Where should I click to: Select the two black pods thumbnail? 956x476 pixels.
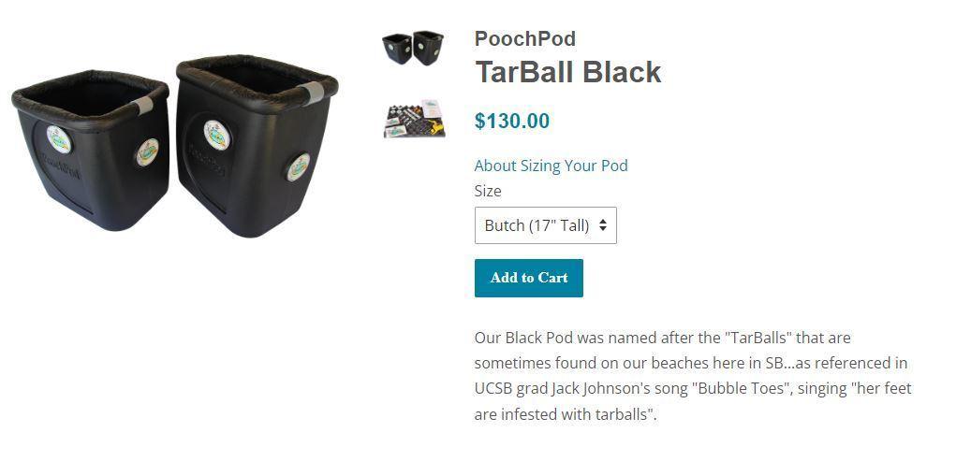(x=413, y=48)
